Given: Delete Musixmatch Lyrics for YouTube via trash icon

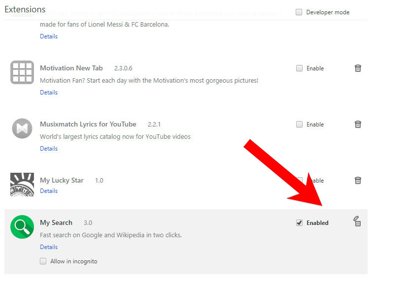Looking at the screenshot, I should [358, 125].
